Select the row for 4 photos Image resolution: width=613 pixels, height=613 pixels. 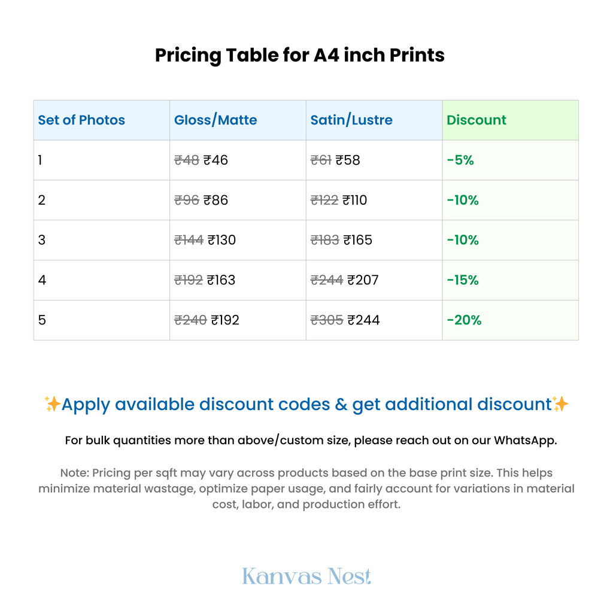(x=306, y=280)
